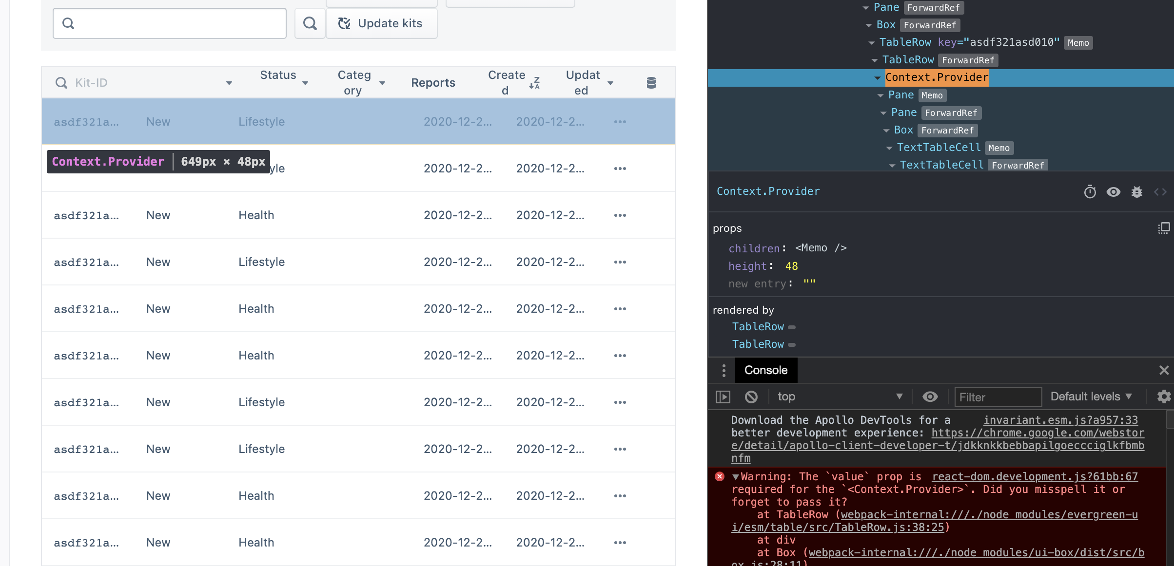Open the drawer three-dot menu beside Console
The width and height of the screenshot is (1174, 566).
[x=724, y=370]
